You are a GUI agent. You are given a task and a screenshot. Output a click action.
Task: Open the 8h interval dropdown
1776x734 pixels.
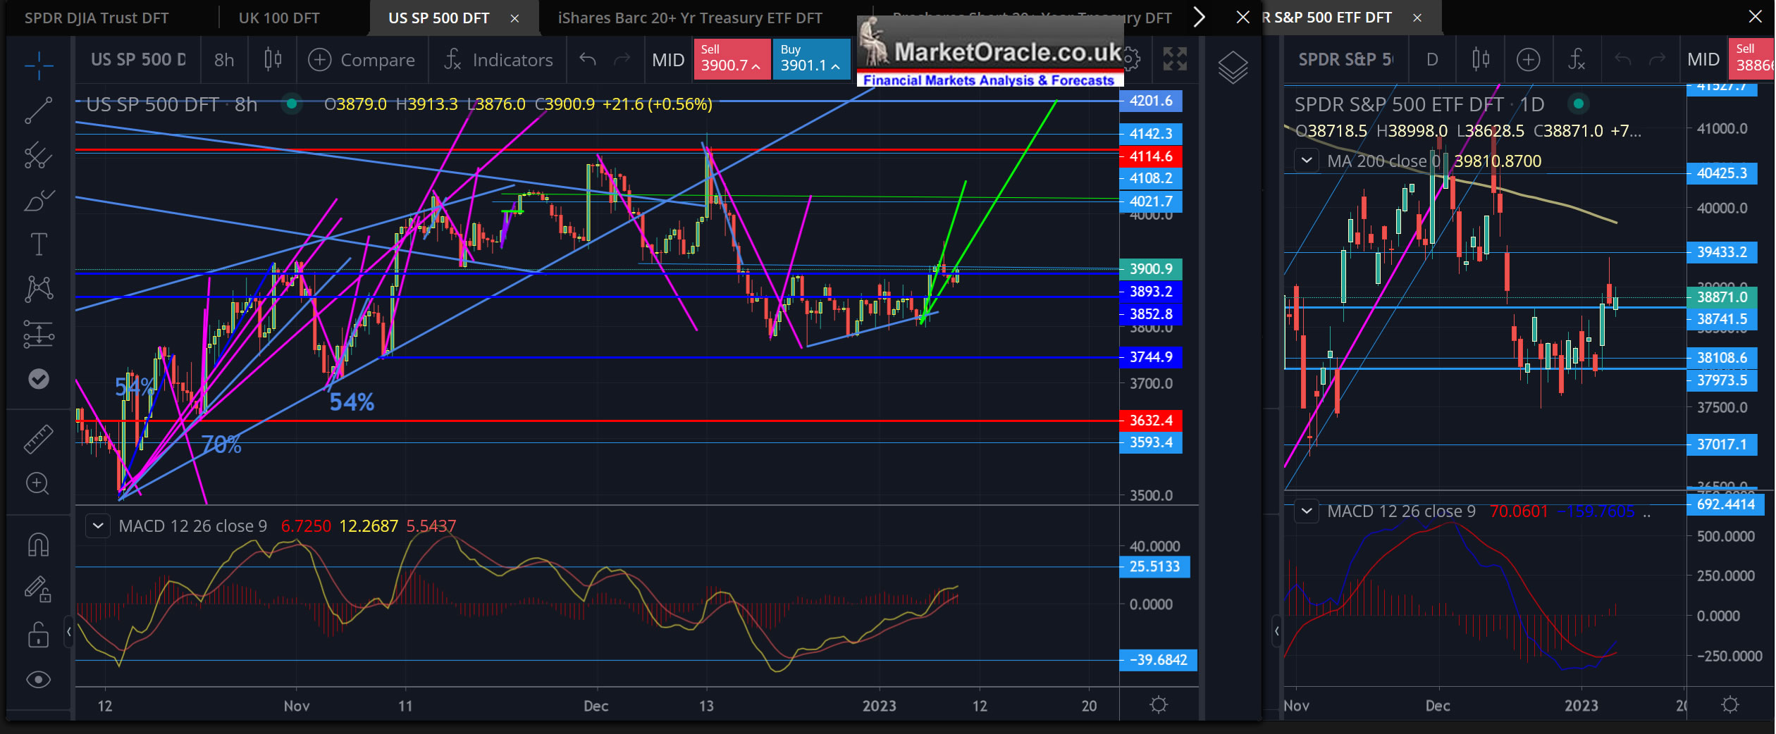tap(224, 60)
